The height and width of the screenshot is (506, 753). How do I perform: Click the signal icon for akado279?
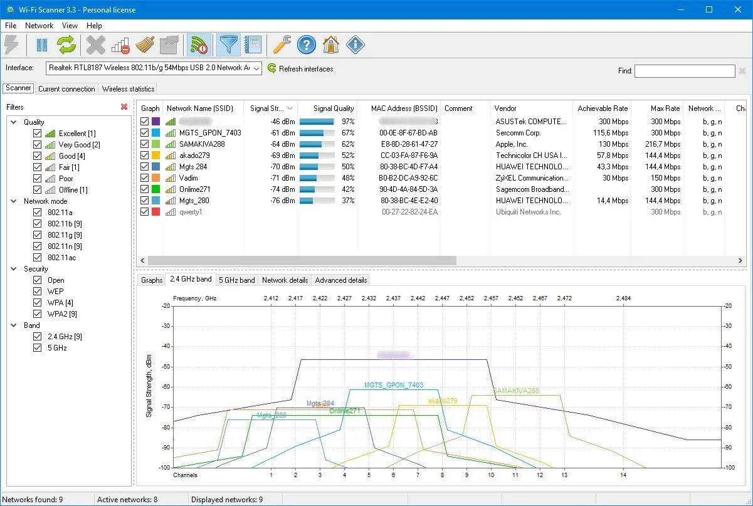[171, 155]
